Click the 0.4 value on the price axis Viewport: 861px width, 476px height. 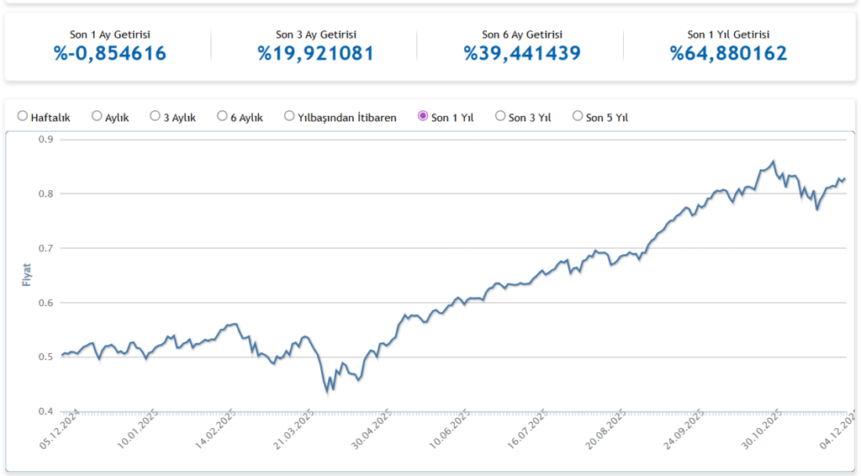click(45, 411)
